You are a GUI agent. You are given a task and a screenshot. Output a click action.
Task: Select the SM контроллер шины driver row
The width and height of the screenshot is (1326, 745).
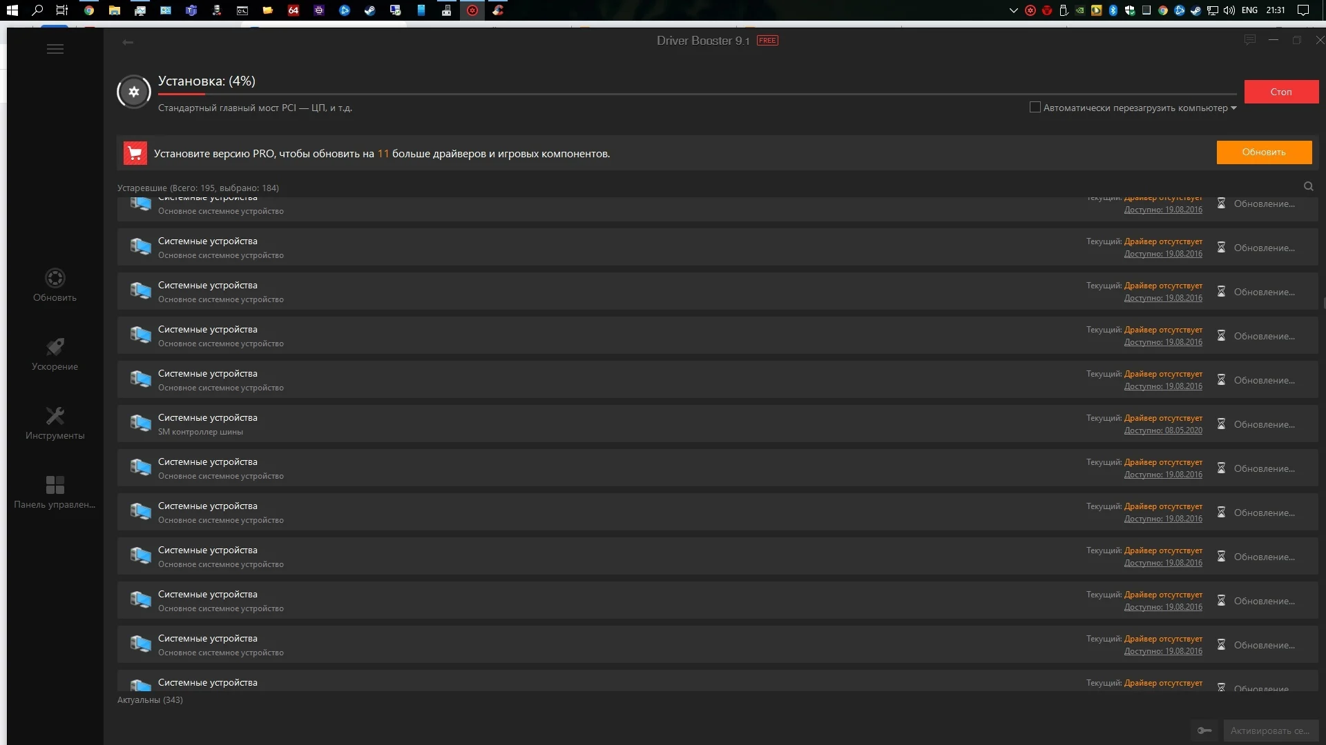[x=552, y=424]
